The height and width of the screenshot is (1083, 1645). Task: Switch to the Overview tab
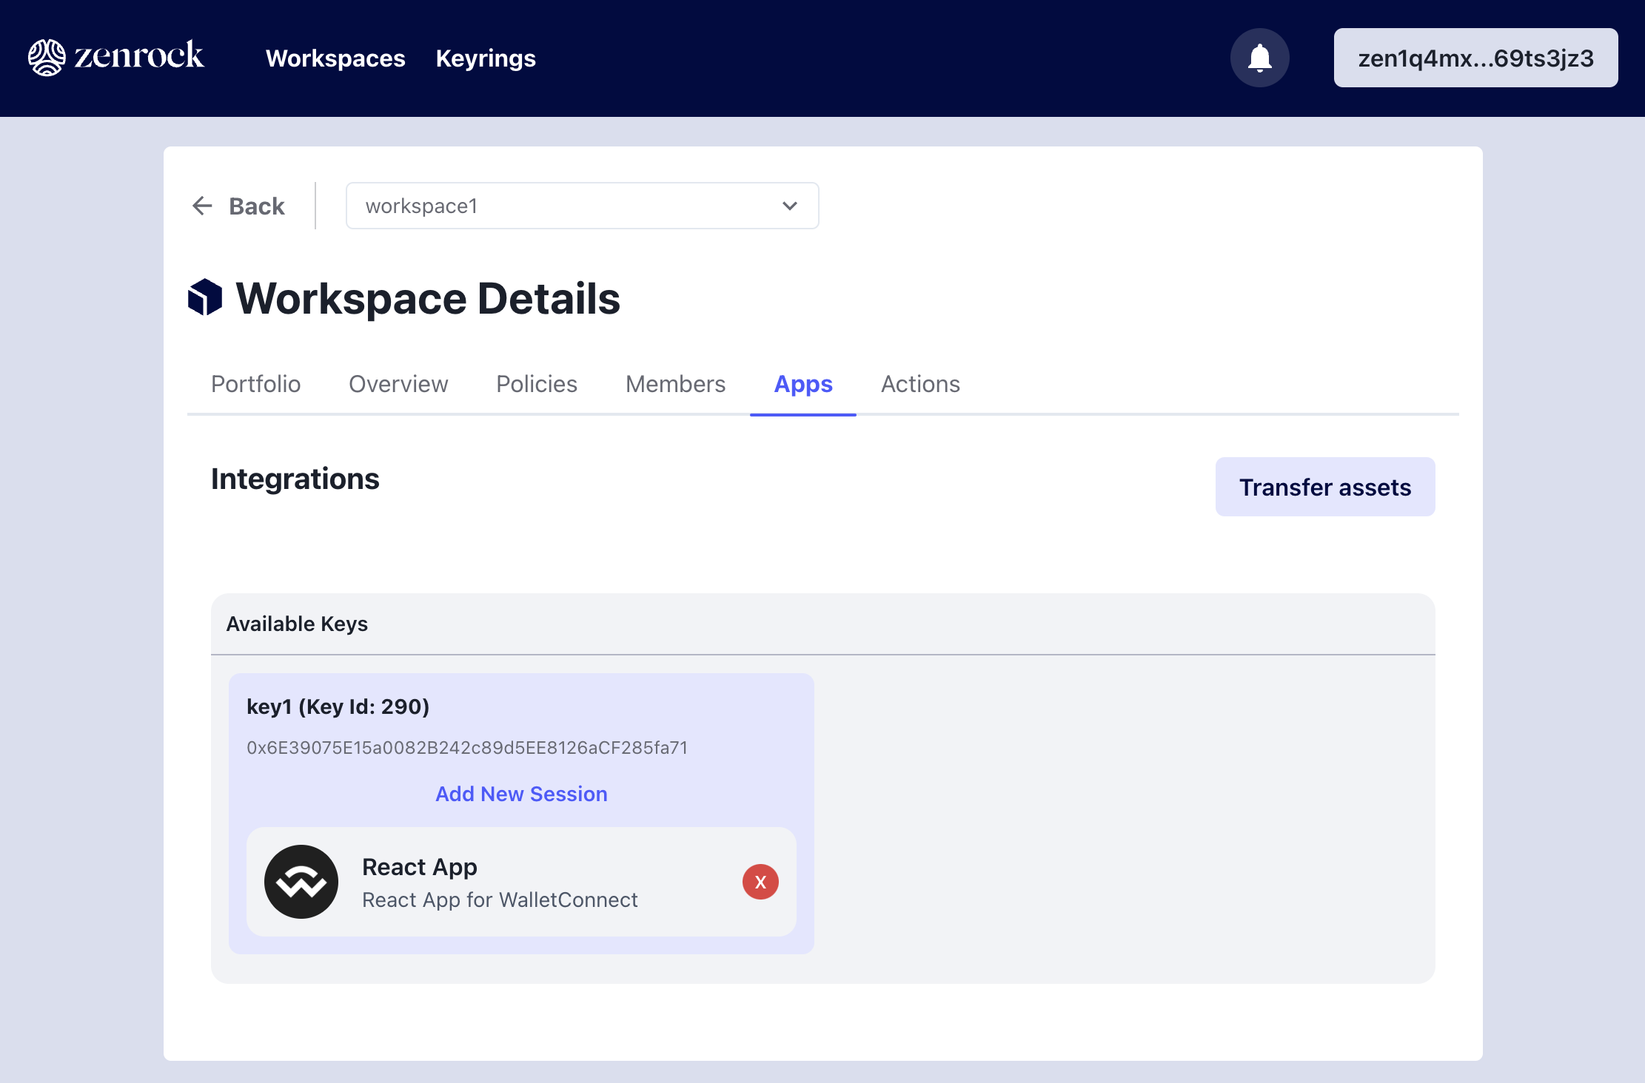[x=398, y=384]
